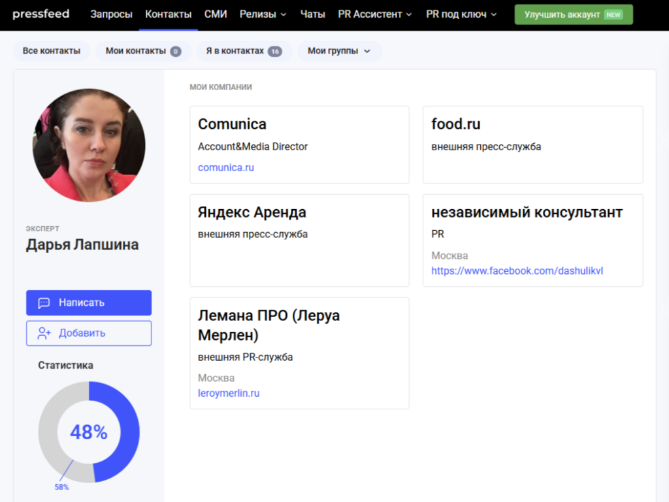Click the zero badge on Мои контакты
This screenshot has height=502, width=669.
click(176, 52)
